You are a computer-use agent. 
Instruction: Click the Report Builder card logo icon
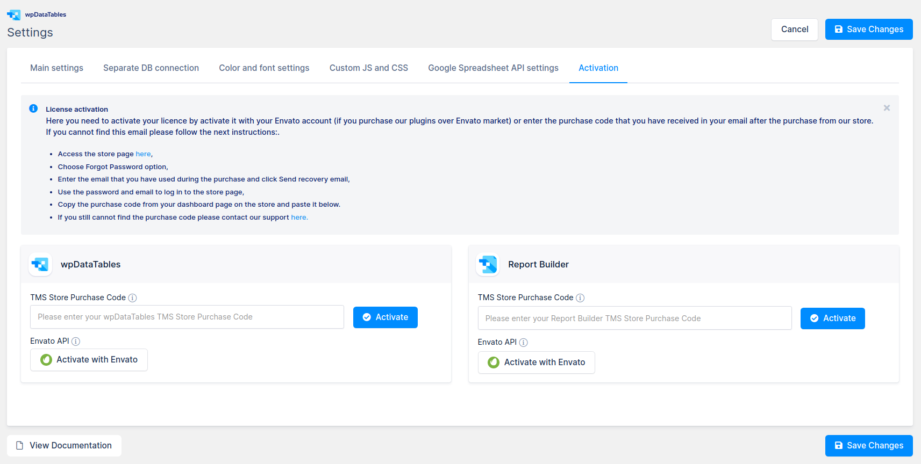pyautogui.click(x=488, y=264)
